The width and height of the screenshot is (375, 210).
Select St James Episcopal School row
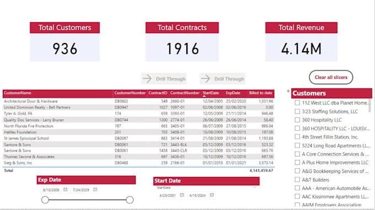click(138, 138)
